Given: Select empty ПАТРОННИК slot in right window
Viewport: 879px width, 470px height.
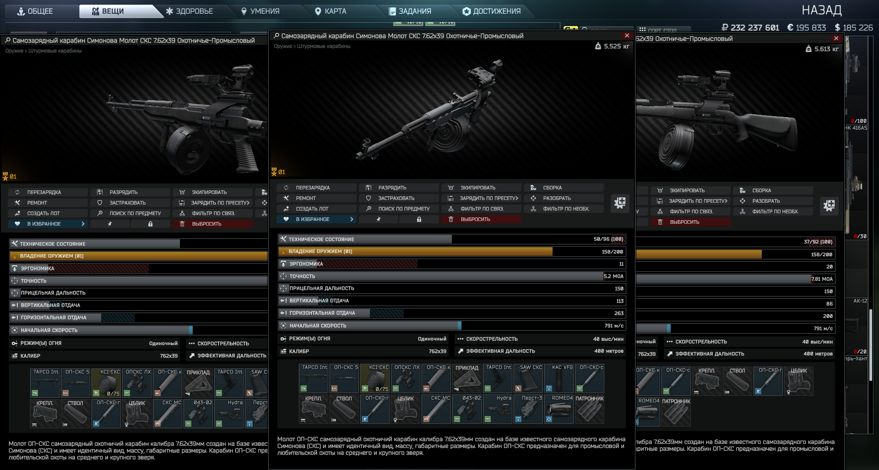Looking at the screenshot, I should click(x=676, y=412).
